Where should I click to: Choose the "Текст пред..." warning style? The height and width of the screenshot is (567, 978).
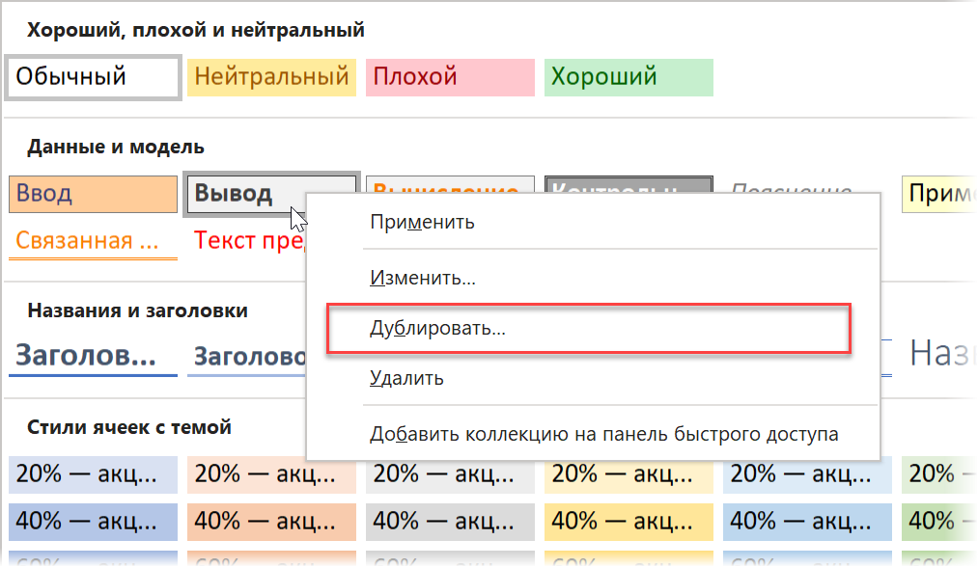click(x=246, y=240)
